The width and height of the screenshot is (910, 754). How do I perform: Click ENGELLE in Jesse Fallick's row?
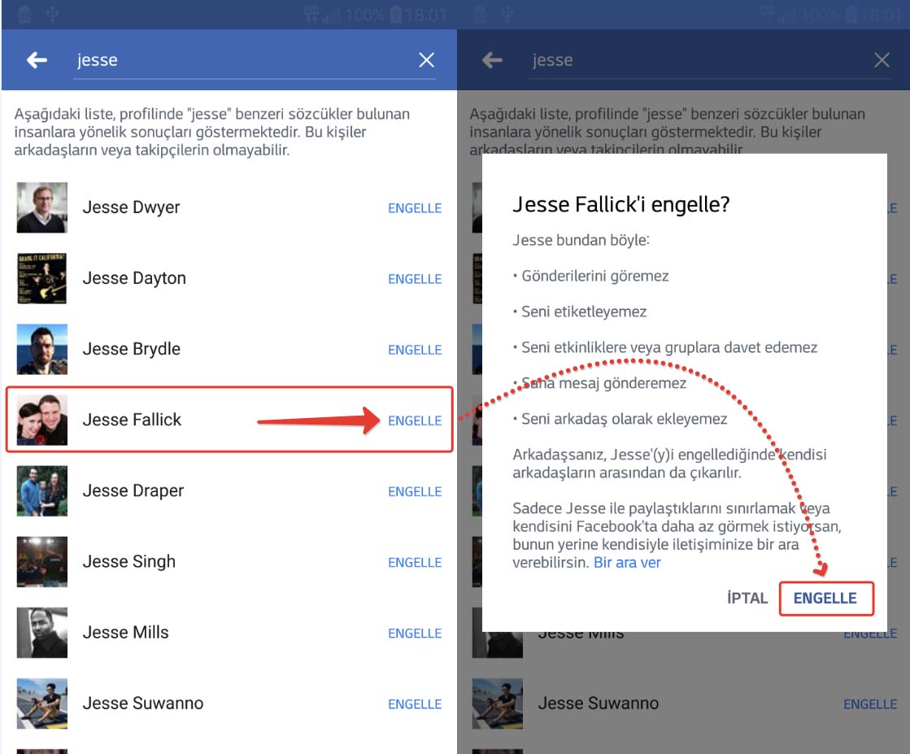pos(415,421)
